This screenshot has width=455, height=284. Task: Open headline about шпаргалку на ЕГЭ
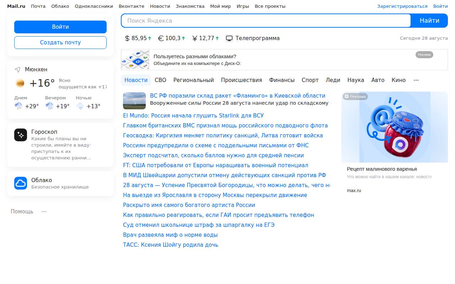click(x=199, y=225)
